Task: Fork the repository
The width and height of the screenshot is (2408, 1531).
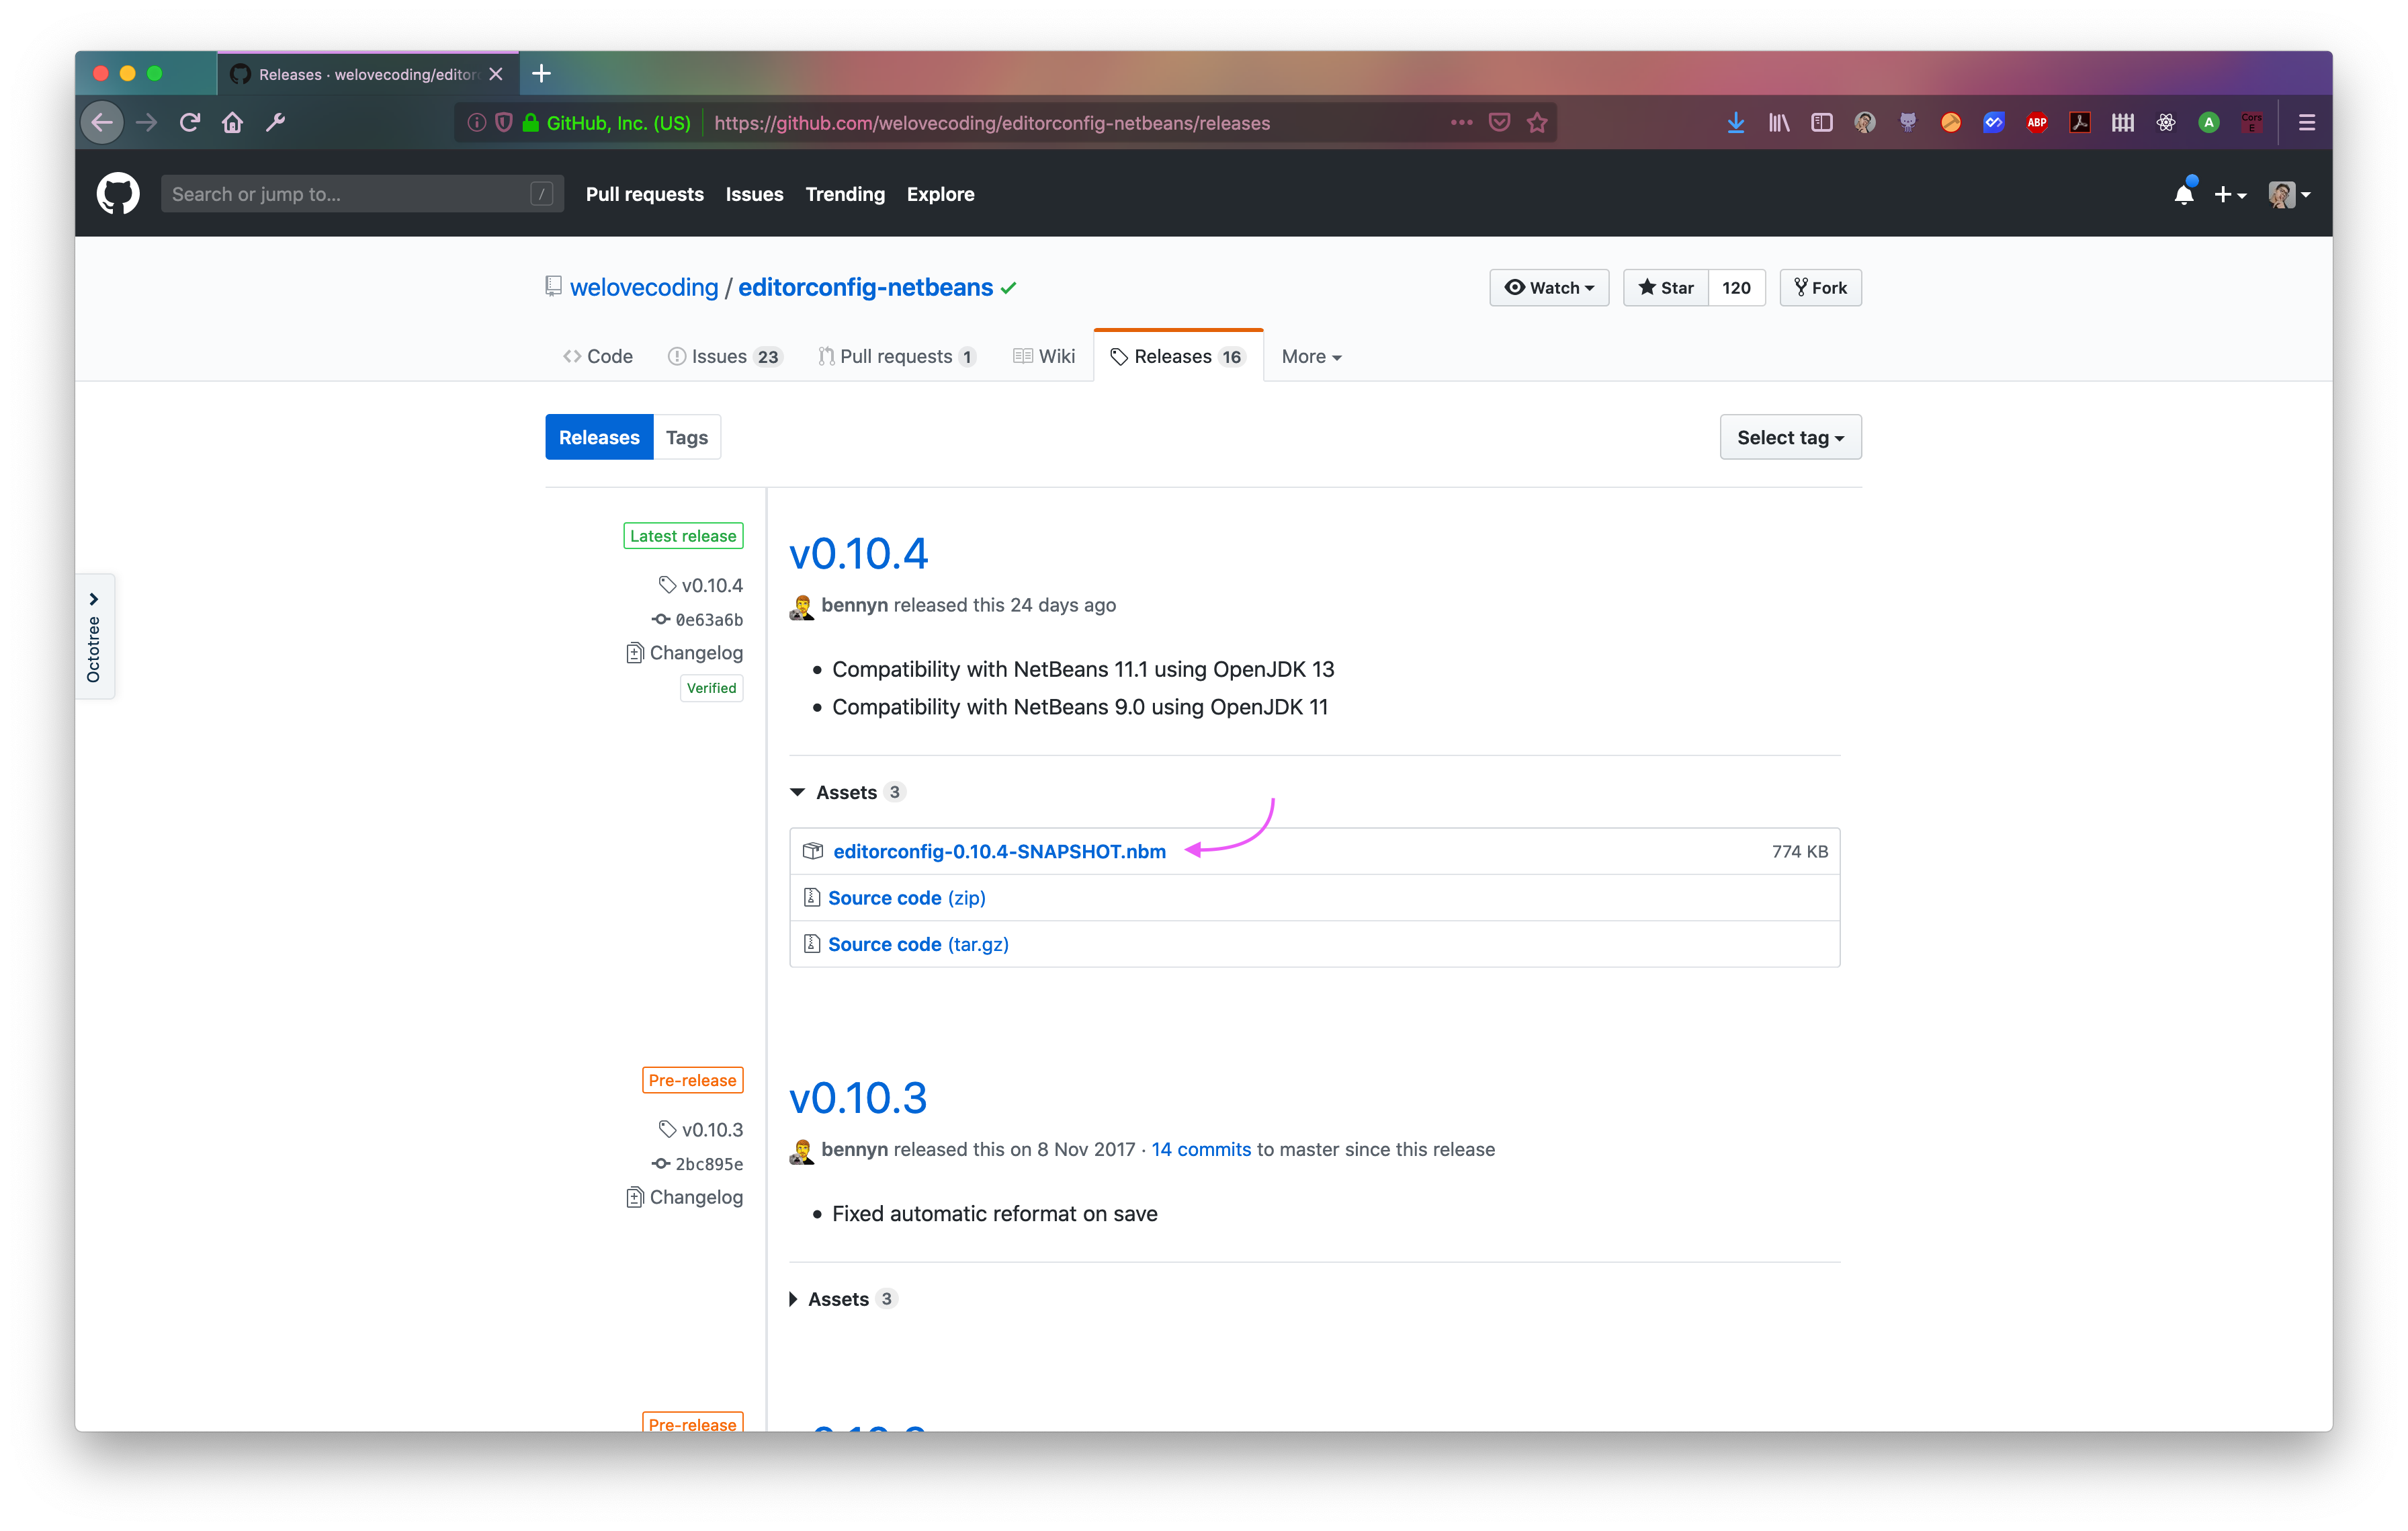Action: click(x=1820, y=287)
